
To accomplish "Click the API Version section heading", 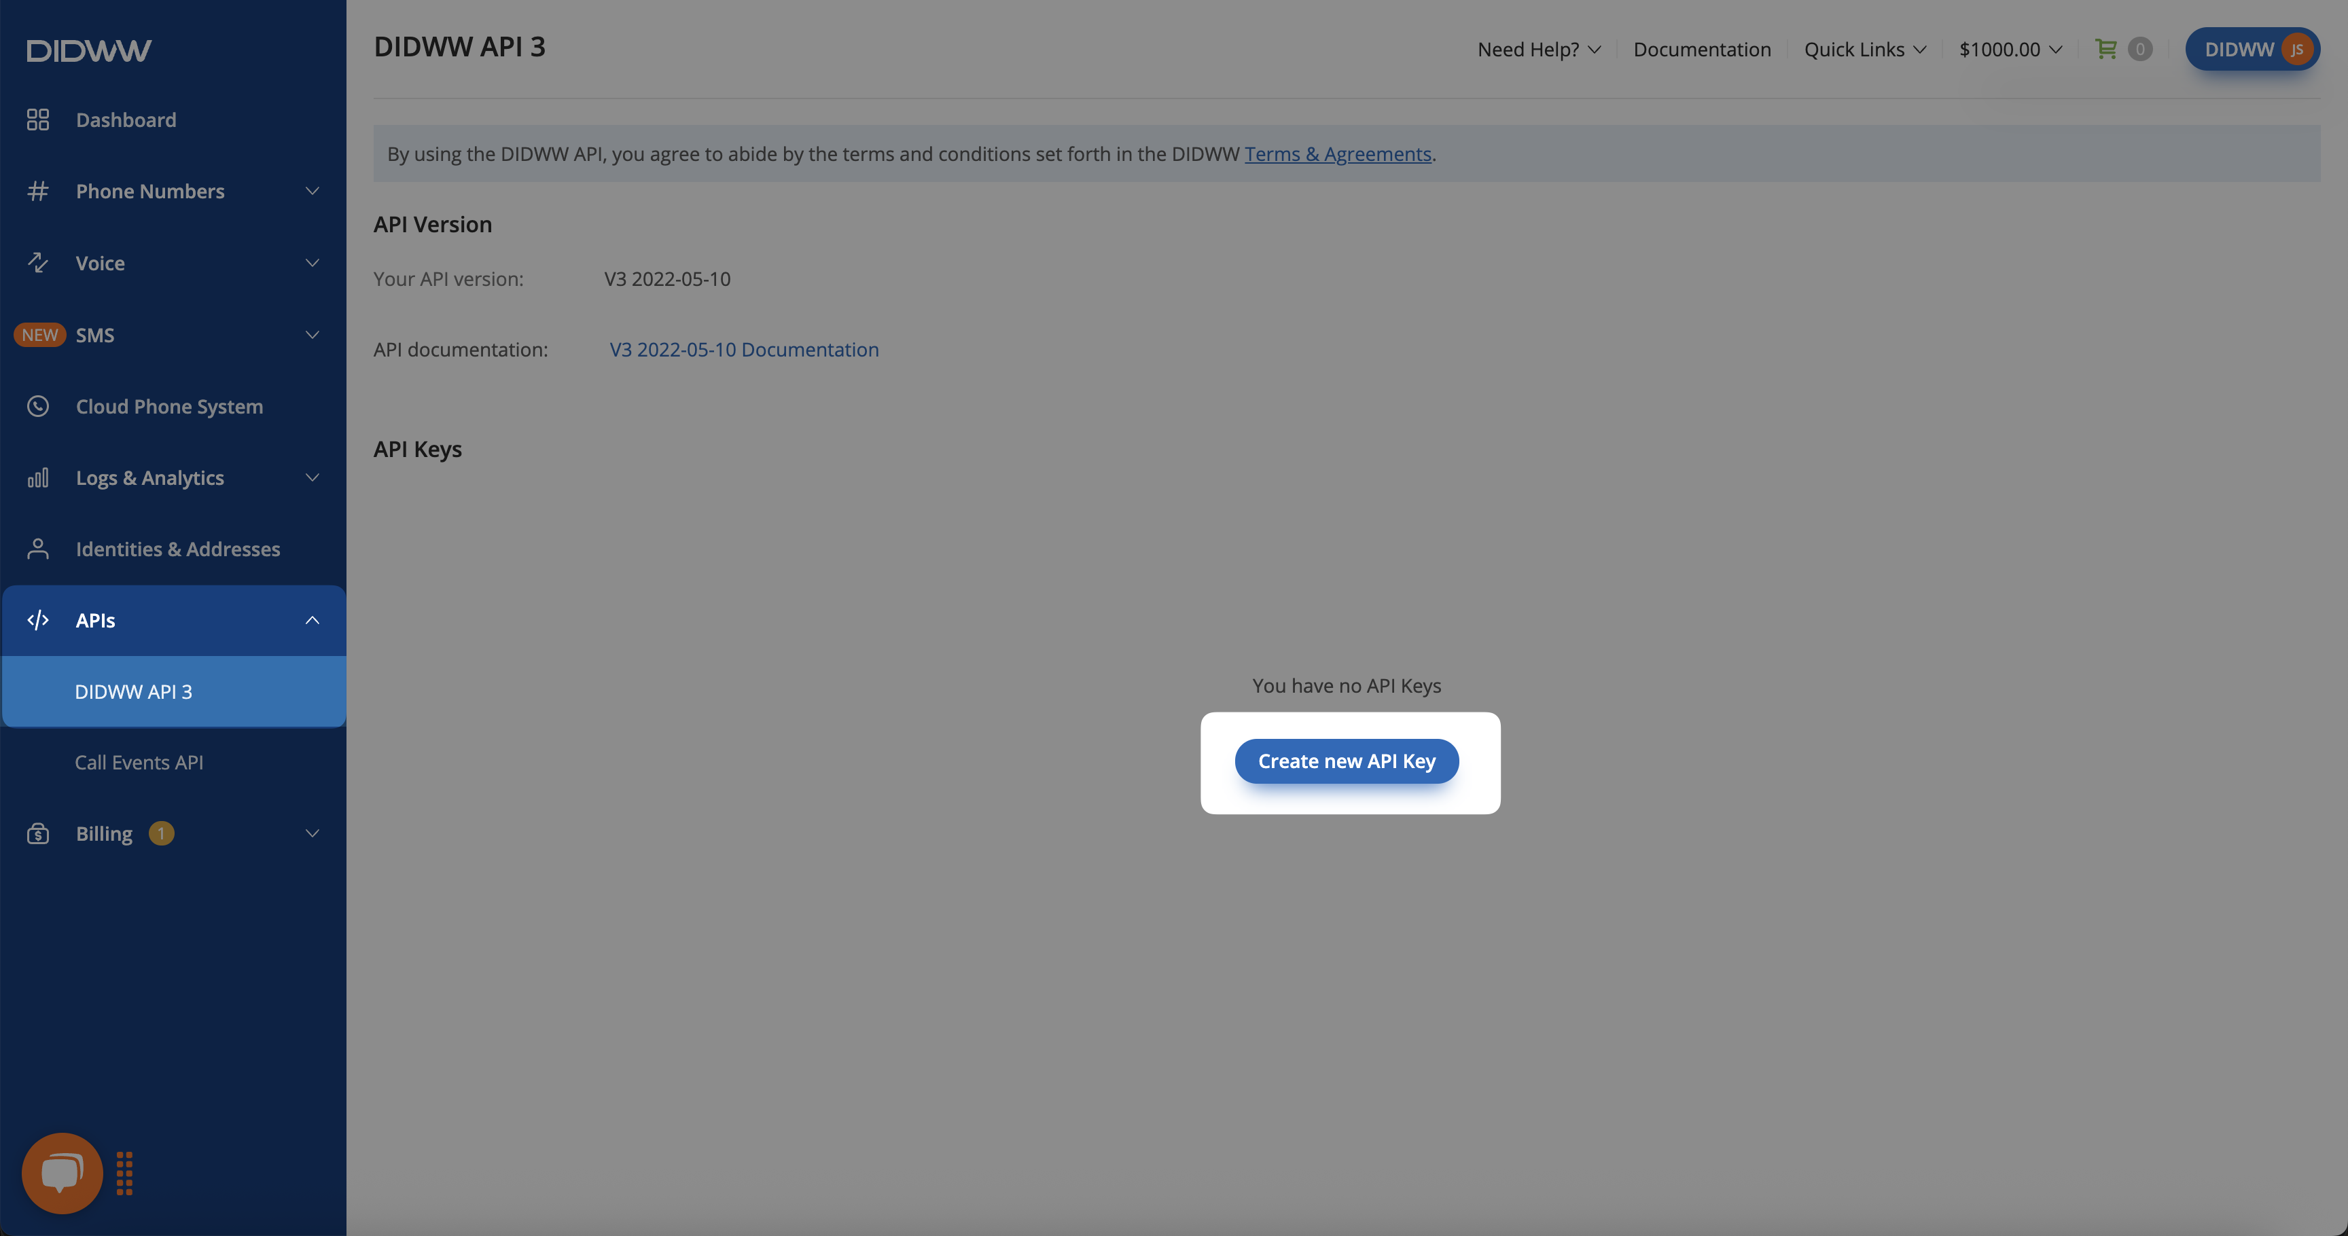I will [x=432, y=224].
